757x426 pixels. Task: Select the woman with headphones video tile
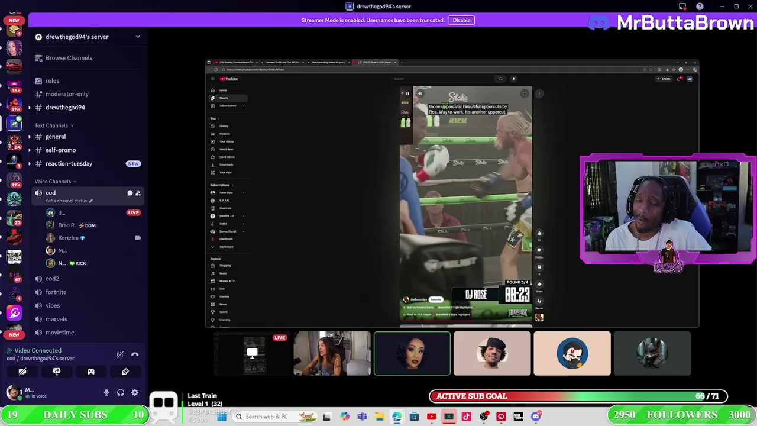coord(332,353)
